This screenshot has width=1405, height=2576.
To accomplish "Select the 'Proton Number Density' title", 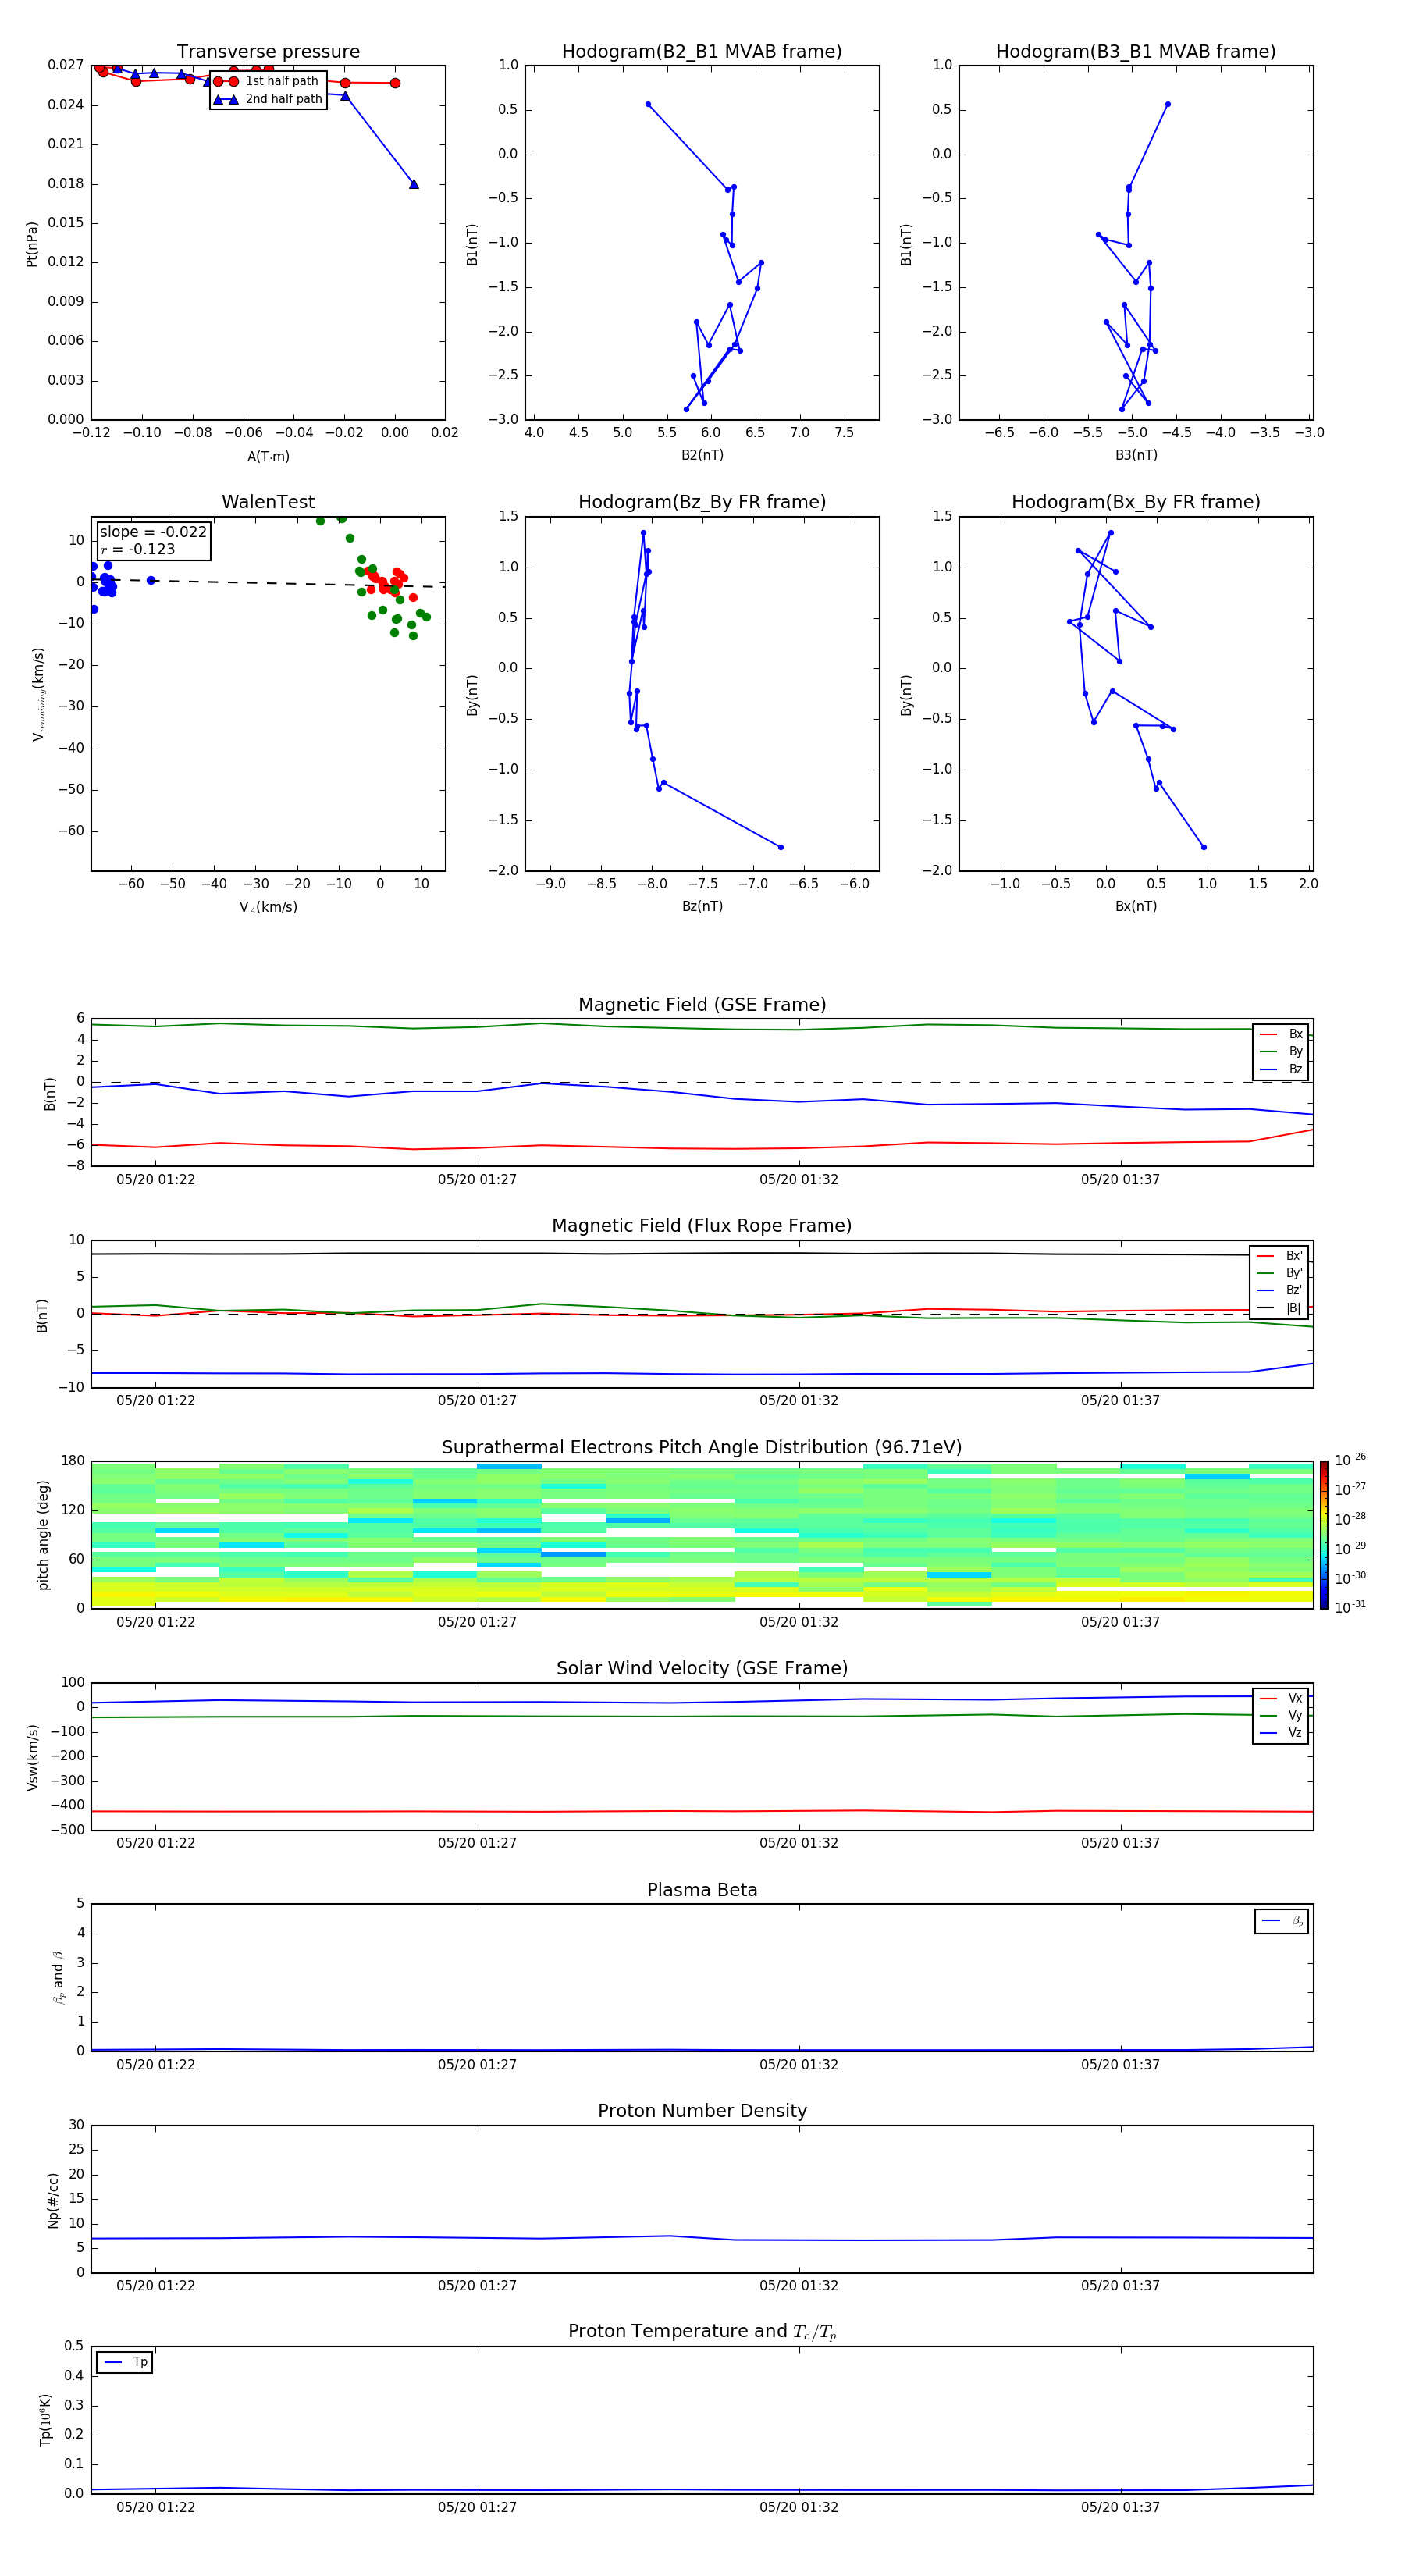I will pyautogui.click(x=702, y=2111).
